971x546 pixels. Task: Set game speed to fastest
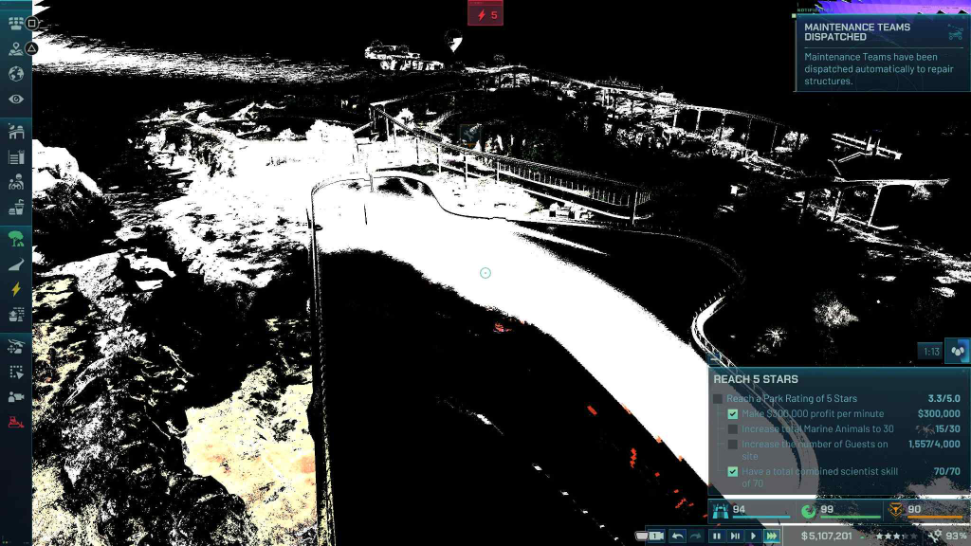tap(772, 537)
